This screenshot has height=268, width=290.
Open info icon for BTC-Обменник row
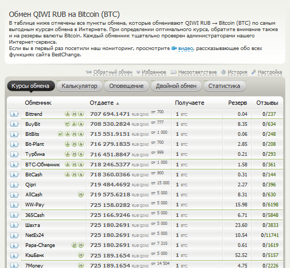point(14,164)
